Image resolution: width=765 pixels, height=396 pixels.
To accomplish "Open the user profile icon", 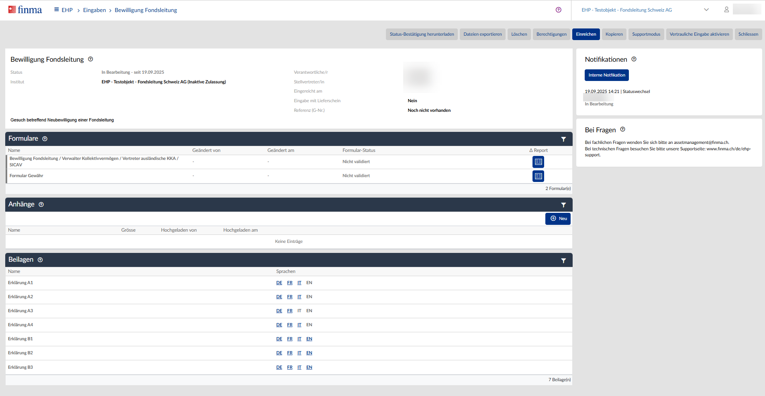I will pyautogui.click(x=726, y=10).
